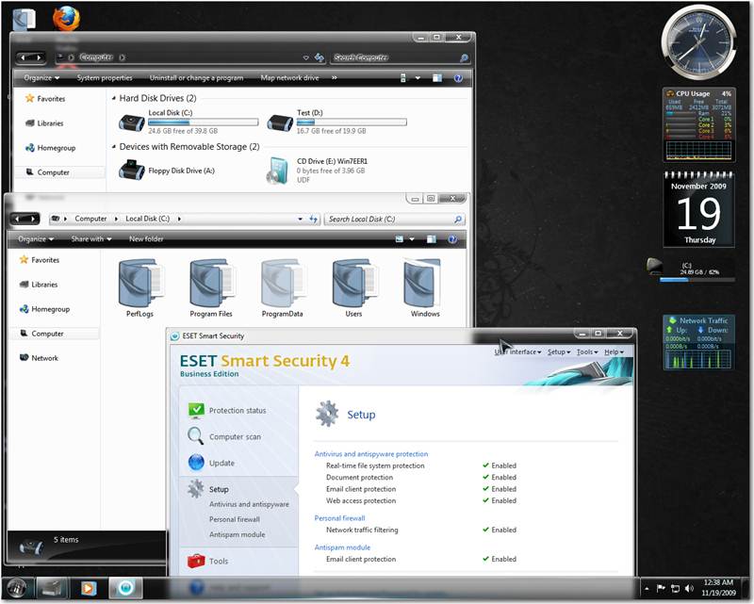This screenshot has width=754, height=604.
Task: Switch to ESET taskbar button
Action: 125,588
